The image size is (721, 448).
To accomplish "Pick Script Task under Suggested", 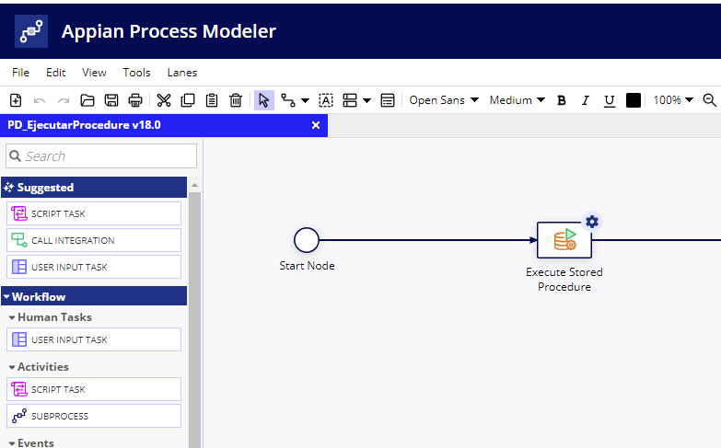I will point(94,213).
